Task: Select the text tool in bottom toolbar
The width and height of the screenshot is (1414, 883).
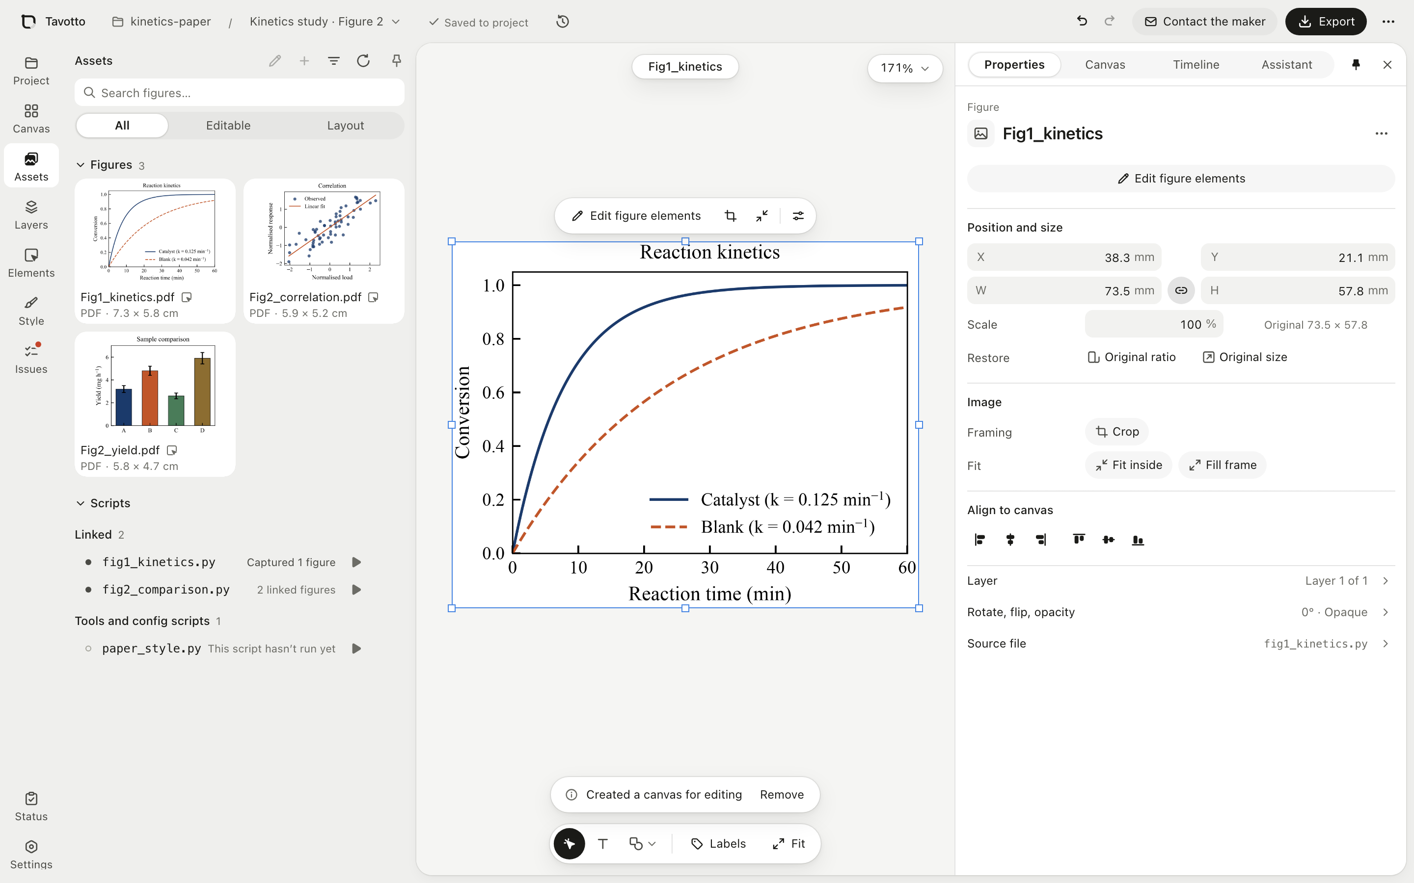Action: [603, 844]
